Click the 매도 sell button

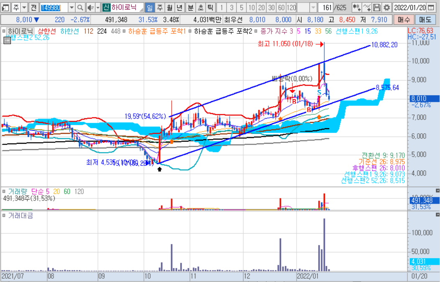[x=425, y=20]
